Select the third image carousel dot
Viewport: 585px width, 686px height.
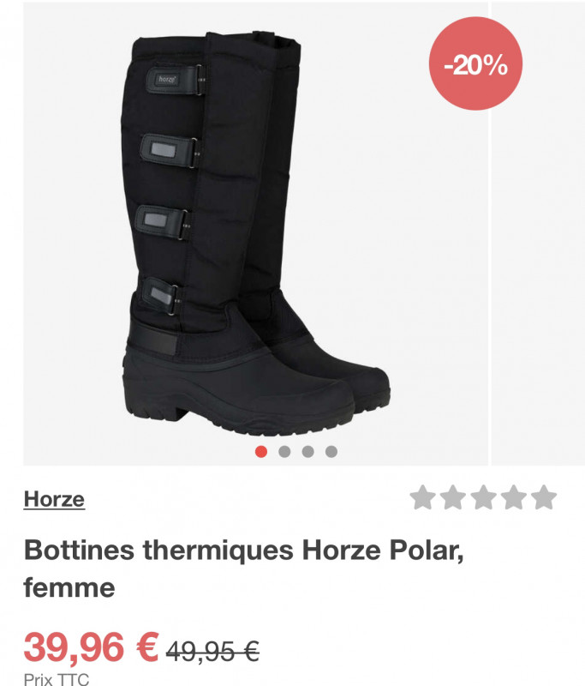(308, 452)
